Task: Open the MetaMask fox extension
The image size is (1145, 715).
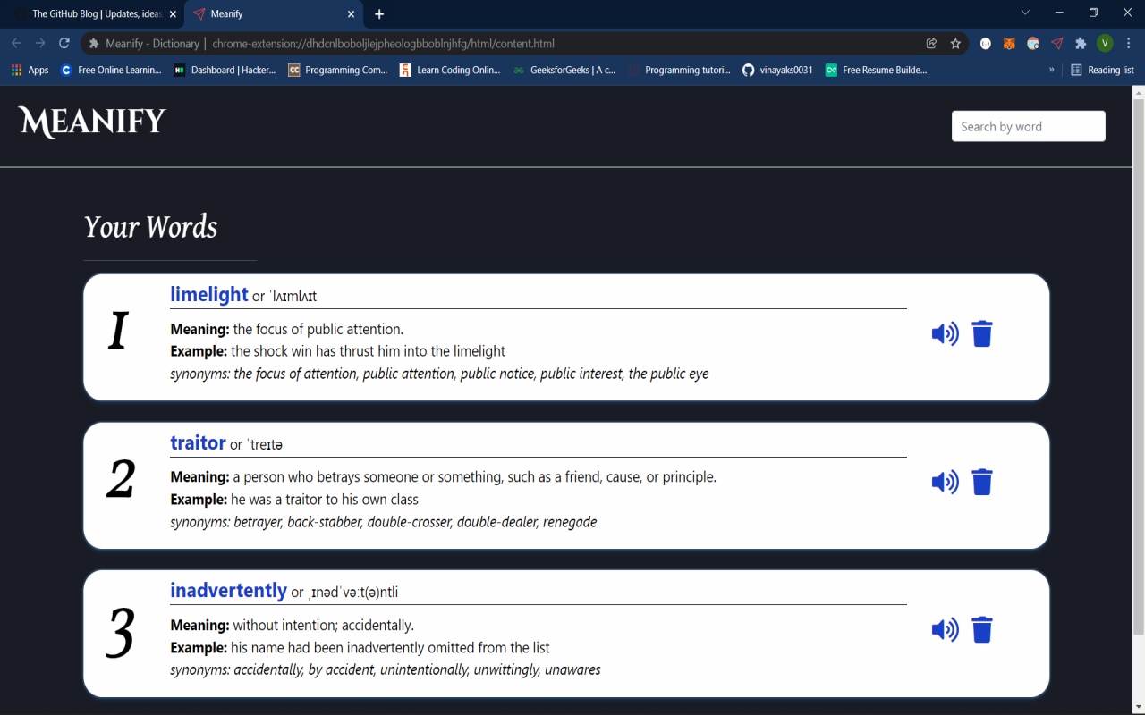Action: (1009, 43)
